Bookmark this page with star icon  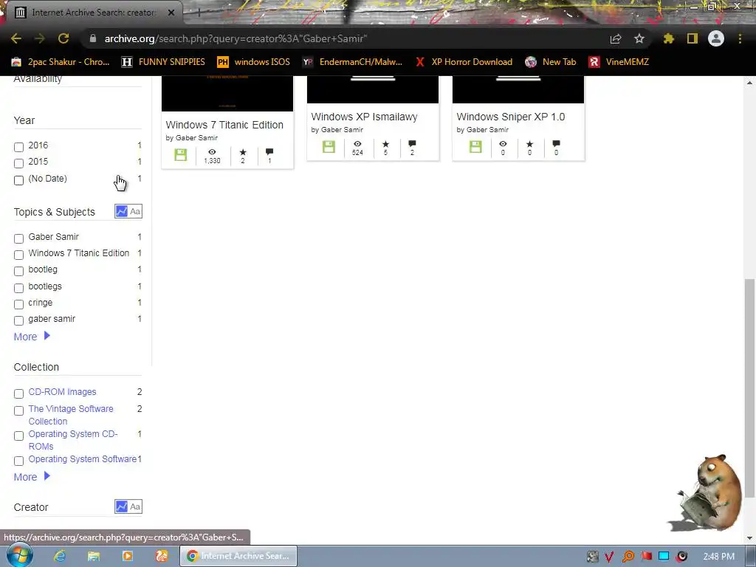[639, 38]
